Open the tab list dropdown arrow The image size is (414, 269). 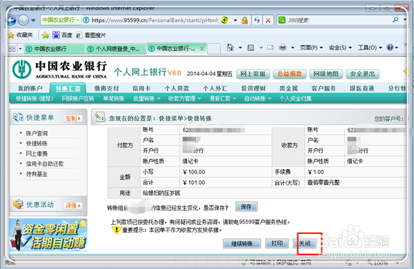20,48
